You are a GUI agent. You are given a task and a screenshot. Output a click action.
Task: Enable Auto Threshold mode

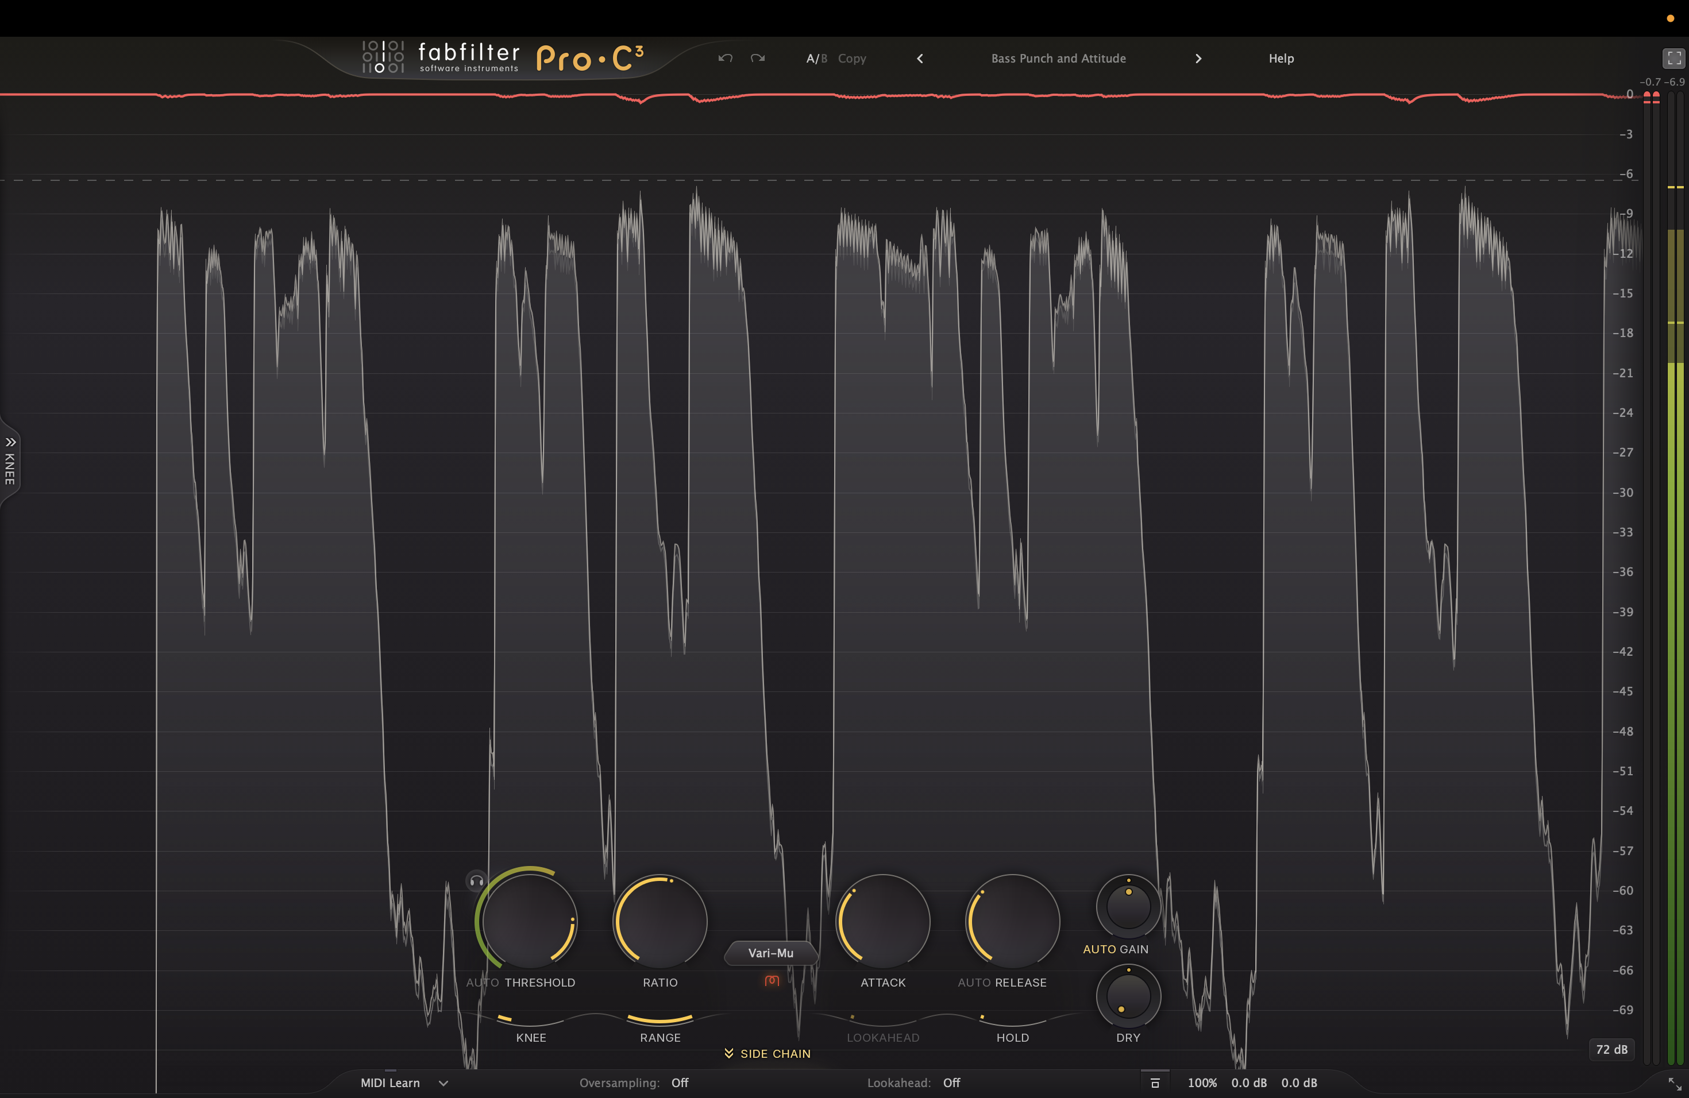point(483,983)
